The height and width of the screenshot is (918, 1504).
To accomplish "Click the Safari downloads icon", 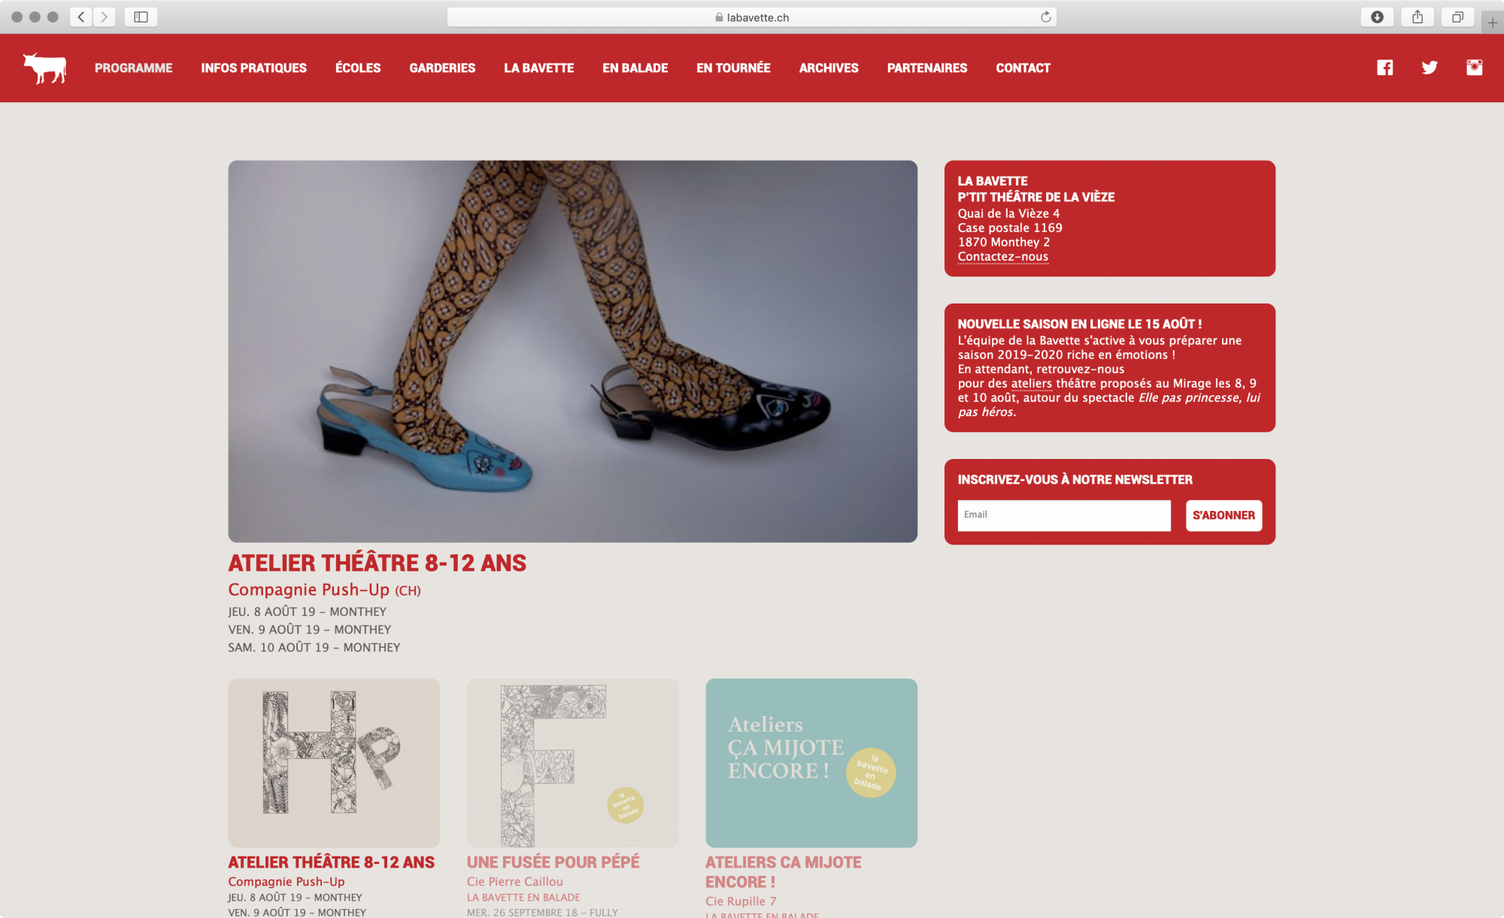I will pyautogui.click(x=1378, y=16).
